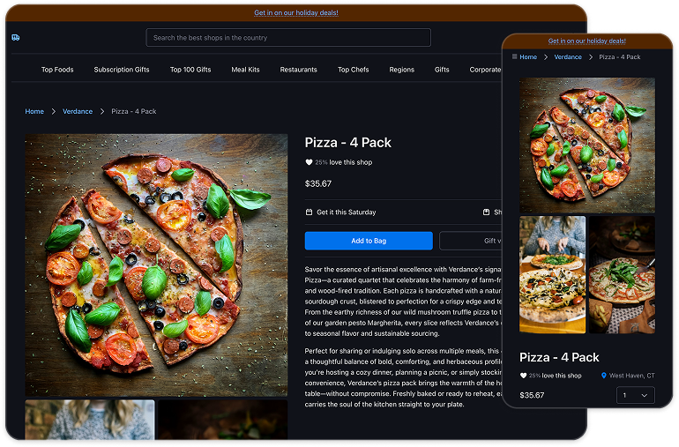Image resolution: width=679 pixels, height=447 pixels.
Task: Click the calendar icon next to Get it this Saturday
Action: 309,212
